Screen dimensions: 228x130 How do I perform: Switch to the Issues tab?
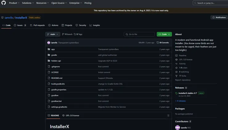point(20,25)
